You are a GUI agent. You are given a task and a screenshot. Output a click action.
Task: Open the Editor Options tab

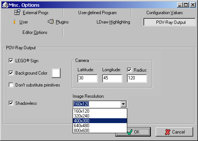(35, 32)
